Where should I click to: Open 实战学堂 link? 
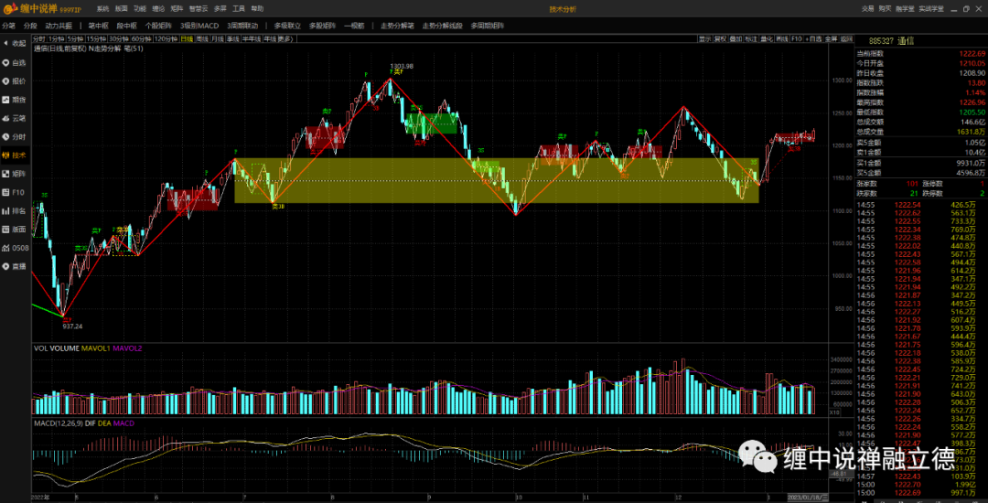click(x=931, y=9)
